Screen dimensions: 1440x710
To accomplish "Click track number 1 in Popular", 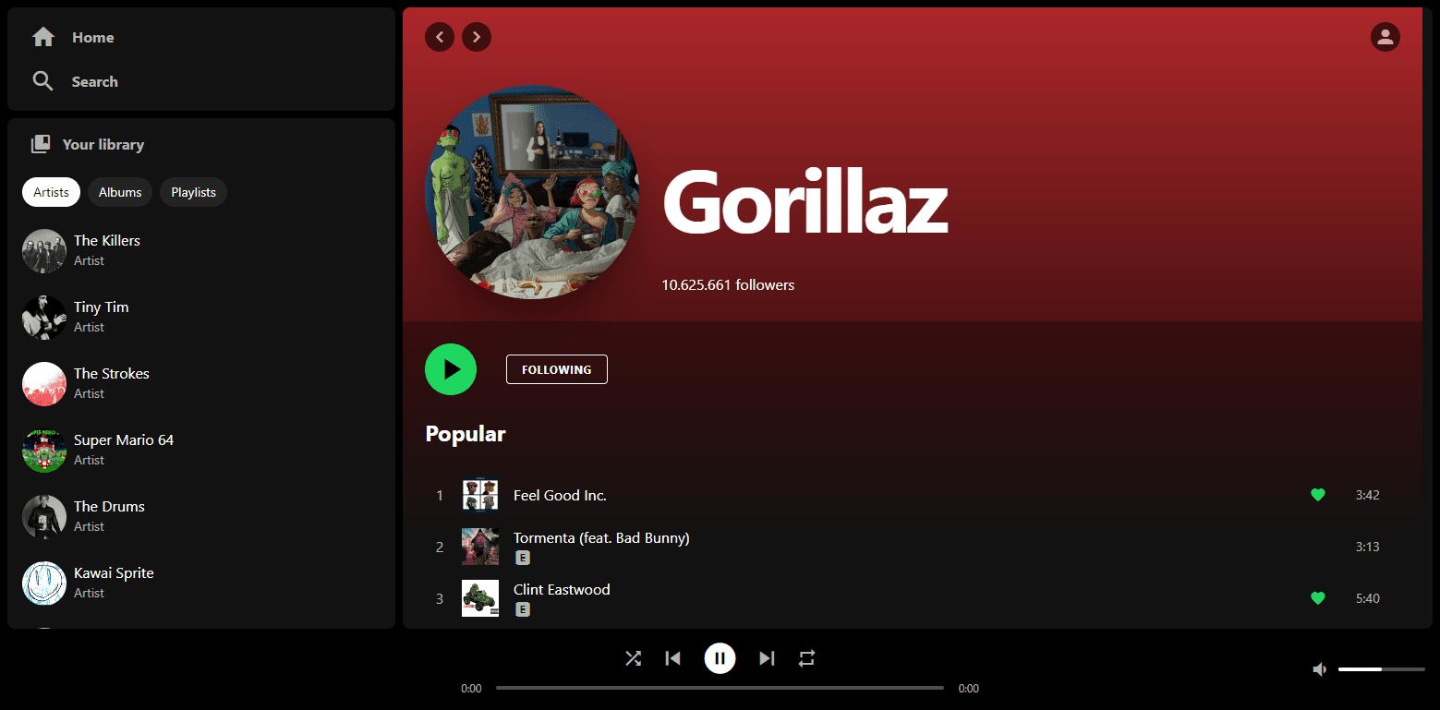I will (440, 495).
